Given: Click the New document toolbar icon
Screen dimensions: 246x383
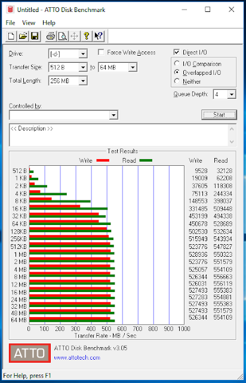Looking at the screenshot, I should 11,36.
